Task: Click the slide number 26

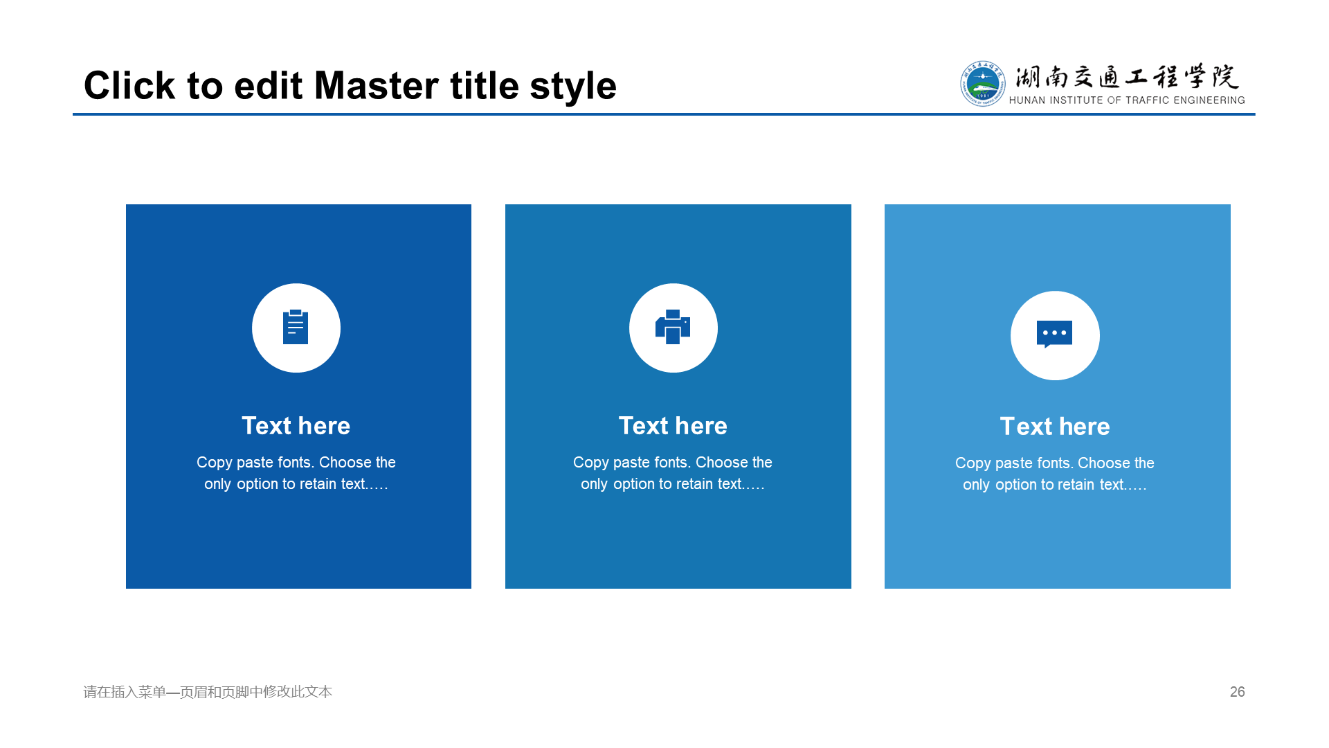Action: click(1238, 692)
